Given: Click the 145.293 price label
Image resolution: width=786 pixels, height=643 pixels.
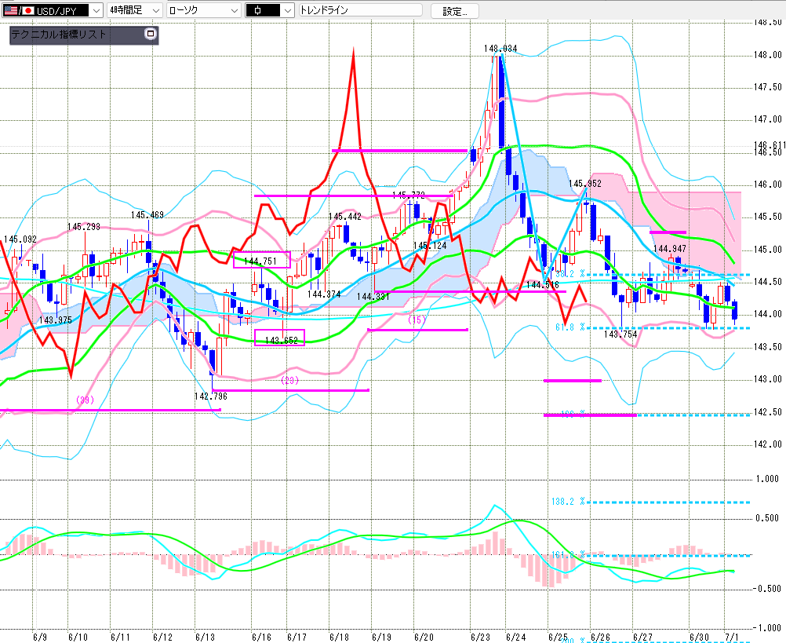Looking at the screenshot, I should click(x=84, y=227).
